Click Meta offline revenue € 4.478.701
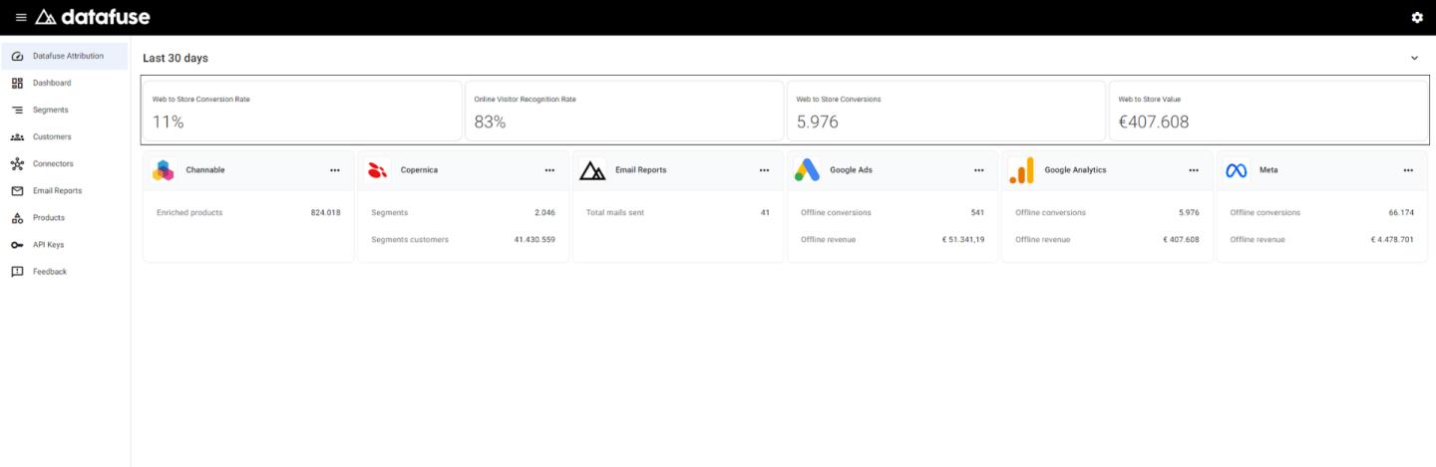 click(x=1392, y=240)
